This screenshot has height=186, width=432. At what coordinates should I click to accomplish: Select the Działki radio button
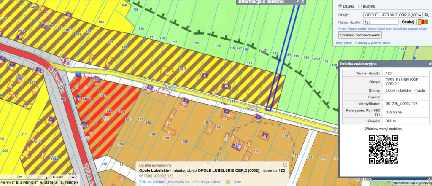340,6
